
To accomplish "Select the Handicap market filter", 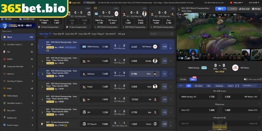I will [x=219, y=86].
